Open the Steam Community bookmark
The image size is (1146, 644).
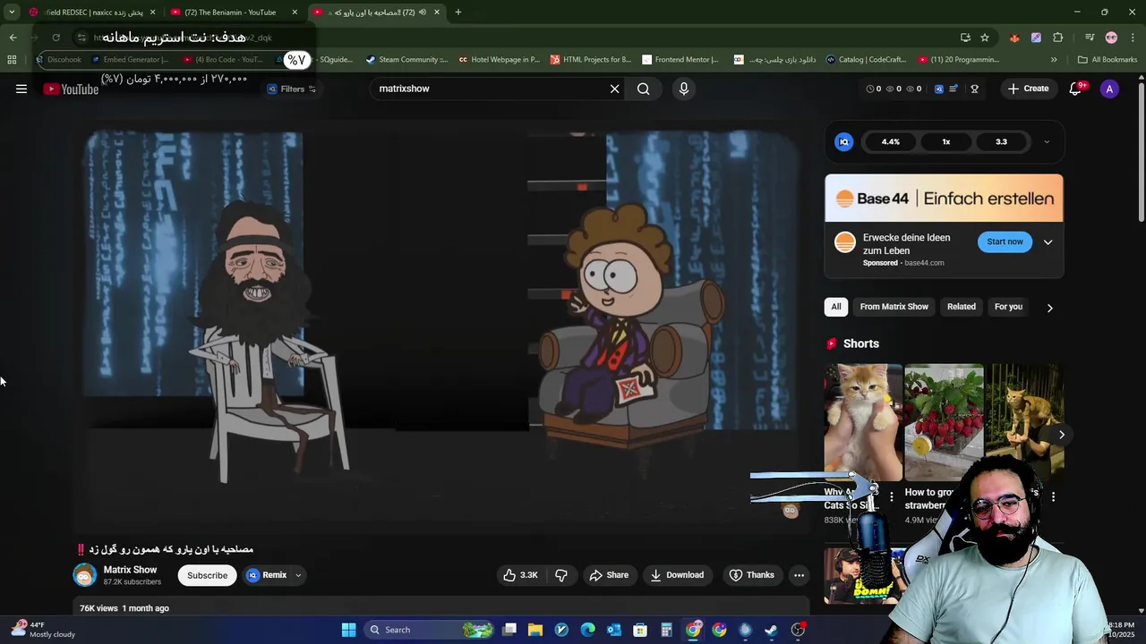click(406, 60)
